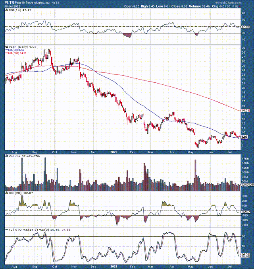Click the Jun label on the bottom date axis

210,267
